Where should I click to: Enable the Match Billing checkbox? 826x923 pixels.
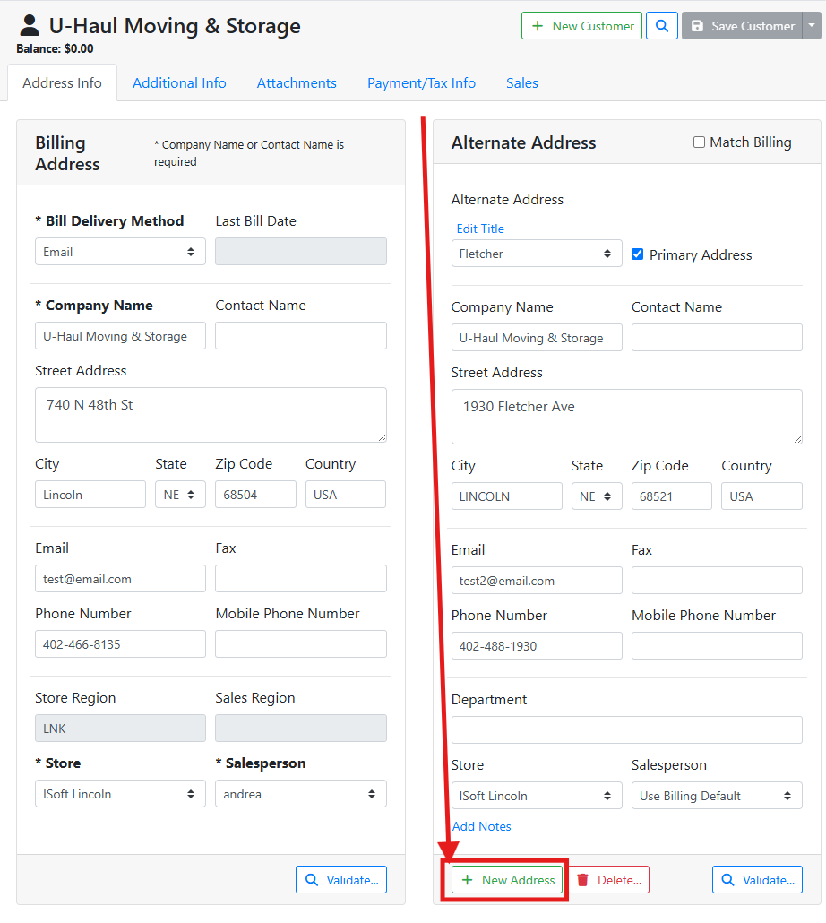click(699, 142)
